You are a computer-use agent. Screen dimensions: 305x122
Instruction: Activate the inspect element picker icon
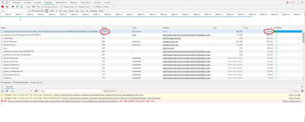point(3,2)
